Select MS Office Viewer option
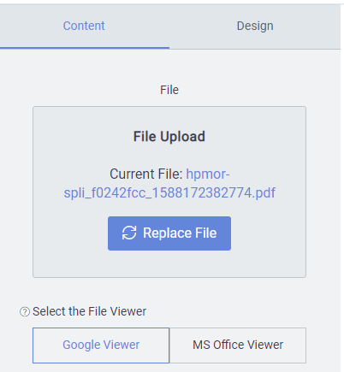 pyautogui.click(x=238, y=345)
